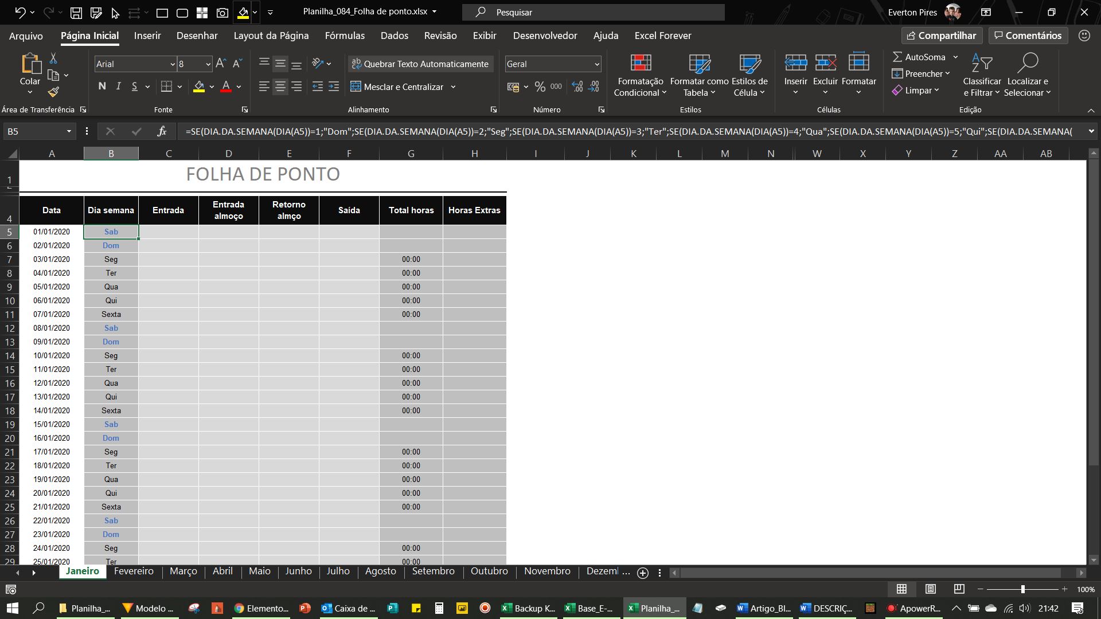
Task: Switch to Fevereiro sheet tab
Action: pyautogui.click(x=134, y=571)
